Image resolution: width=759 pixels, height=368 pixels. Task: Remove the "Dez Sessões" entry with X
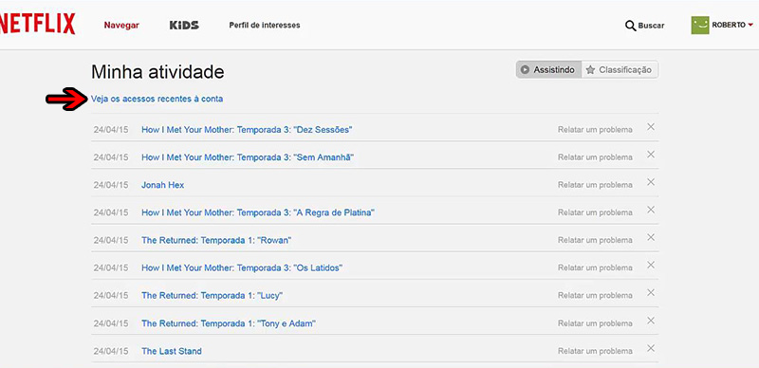point(651,127)
